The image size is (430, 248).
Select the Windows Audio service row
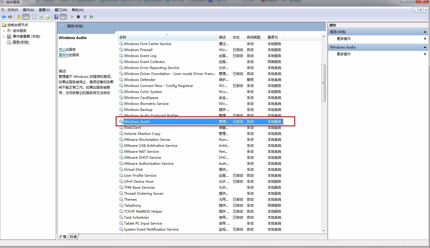[x=200, y=121]
